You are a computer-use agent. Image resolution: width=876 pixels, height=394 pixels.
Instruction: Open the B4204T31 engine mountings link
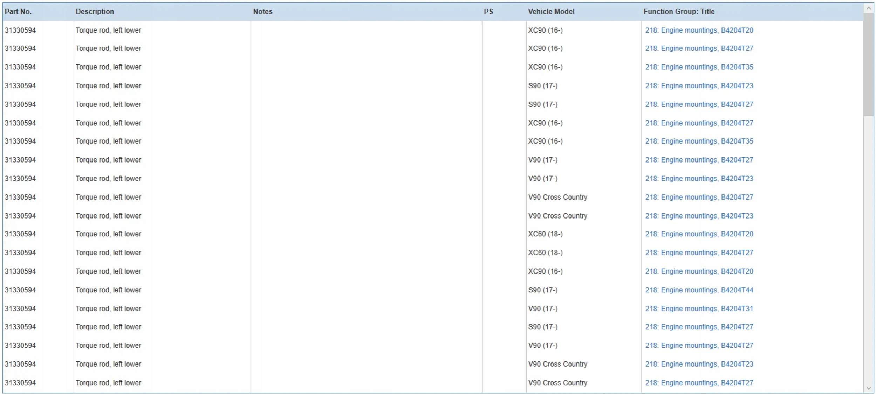pos(699,309)
